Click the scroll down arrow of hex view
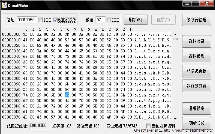 point(175,119)
